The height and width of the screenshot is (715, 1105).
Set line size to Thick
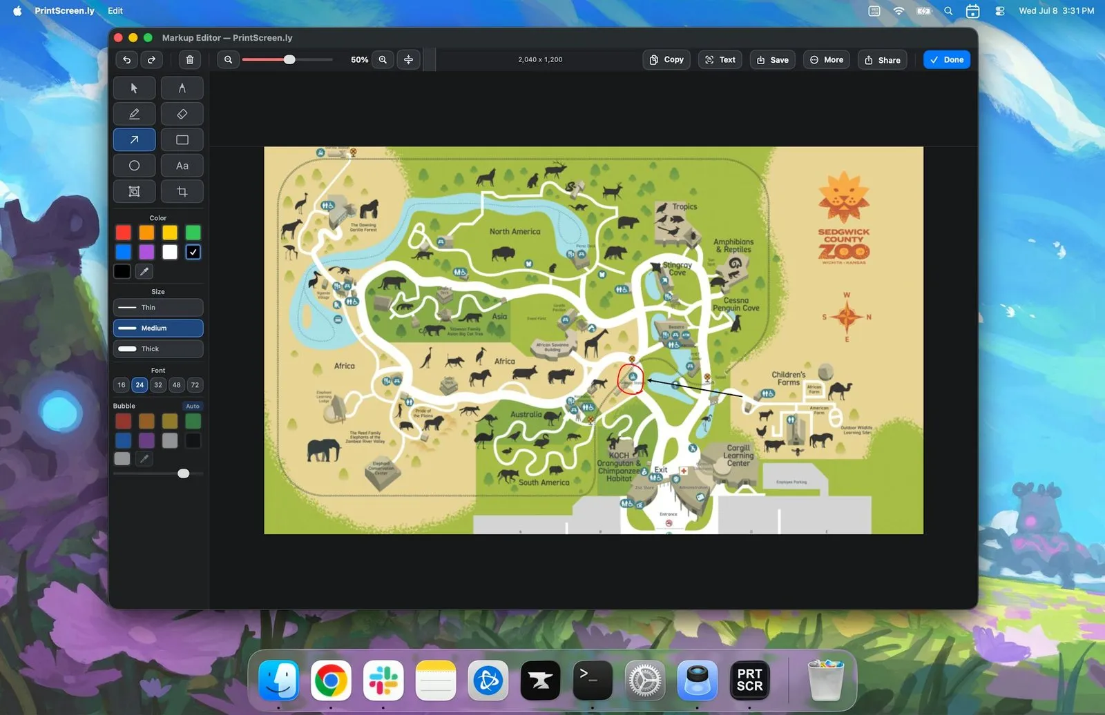[x=158, y=349]
